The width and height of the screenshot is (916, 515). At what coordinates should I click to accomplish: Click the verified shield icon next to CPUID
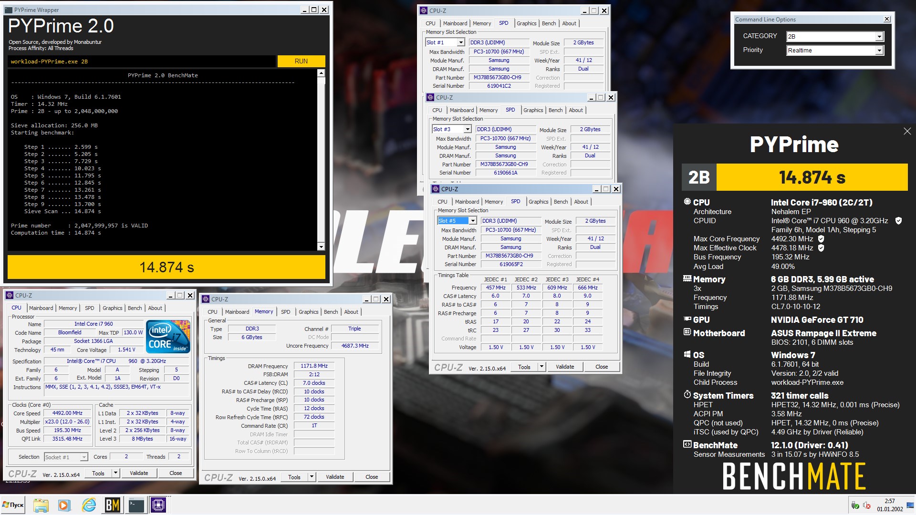point(899,221)
